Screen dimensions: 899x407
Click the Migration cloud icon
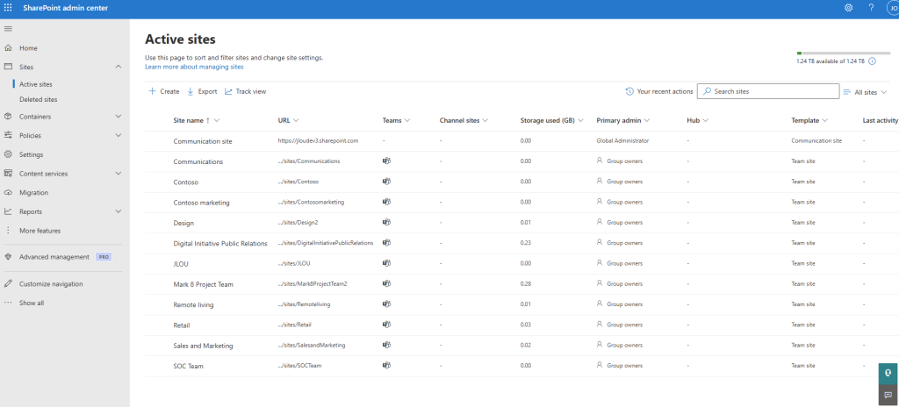[x=8, y=193]
